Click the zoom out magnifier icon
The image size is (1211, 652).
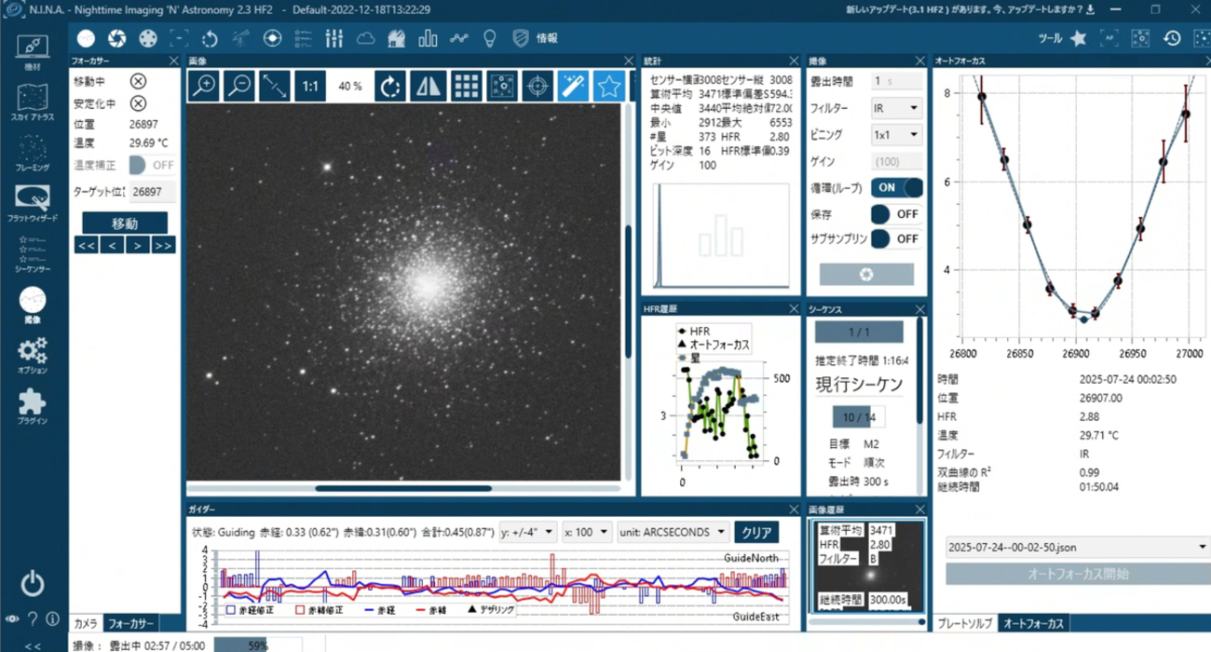click(239, 86)
